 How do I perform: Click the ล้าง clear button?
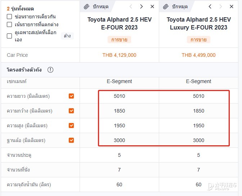[67, 36]
